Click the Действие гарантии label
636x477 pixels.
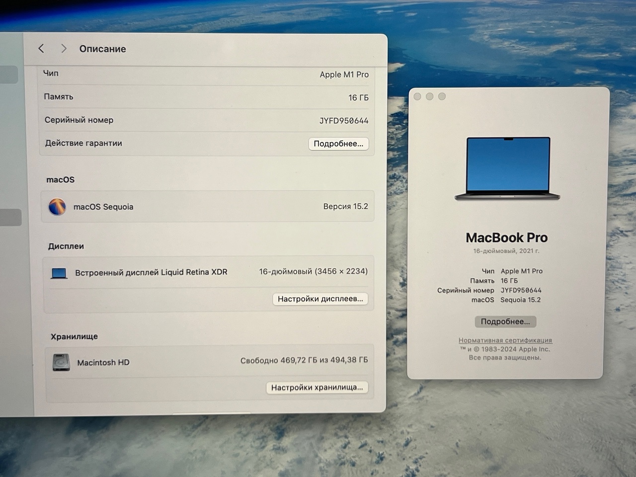(x=83, y=143)
